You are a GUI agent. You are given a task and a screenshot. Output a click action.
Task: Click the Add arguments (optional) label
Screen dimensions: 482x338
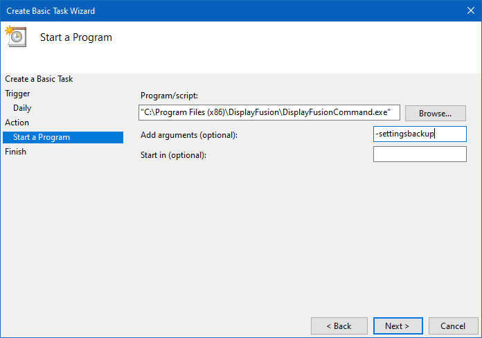[x=189, y=135]
